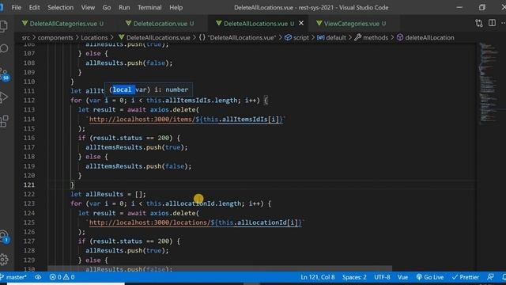Open the Terminal menu
Screen dimensions: 506x285
tap(149, 7)
